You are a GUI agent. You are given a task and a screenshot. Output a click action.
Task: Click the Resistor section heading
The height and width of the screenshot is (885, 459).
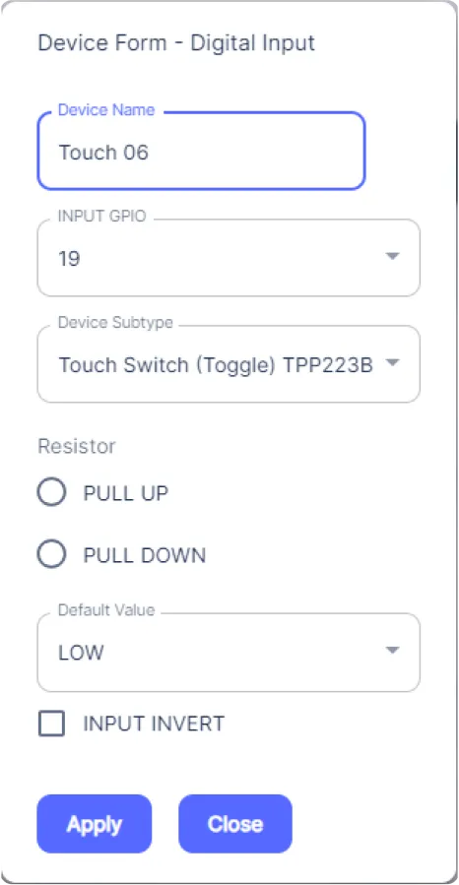coord(77,447)
